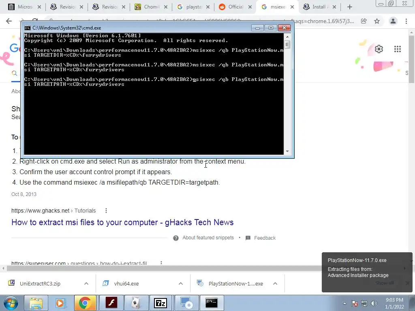Switch to cmd window on taskbar
The height and width of the screenshot is (311, 415).
212,303
